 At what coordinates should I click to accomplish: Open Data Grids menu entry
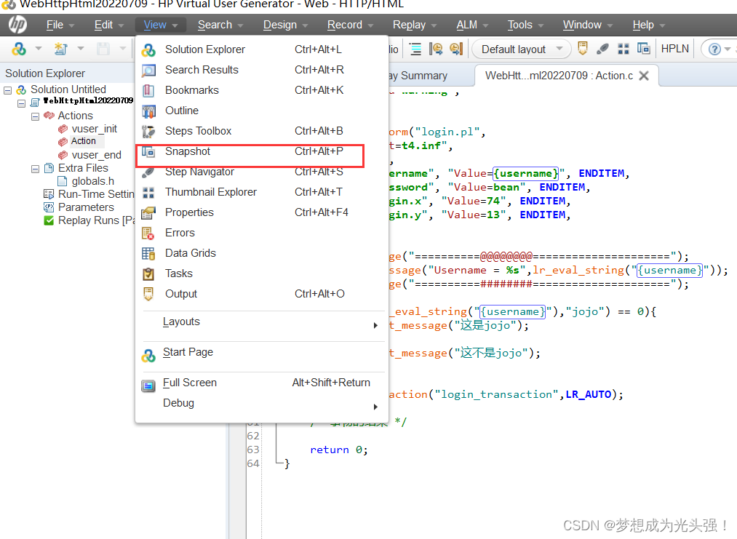click(261, 253)
